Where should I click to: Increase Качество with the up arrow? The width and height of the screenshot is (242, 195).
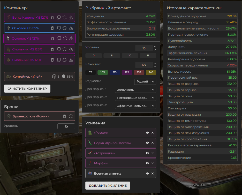tap(155, 63)
